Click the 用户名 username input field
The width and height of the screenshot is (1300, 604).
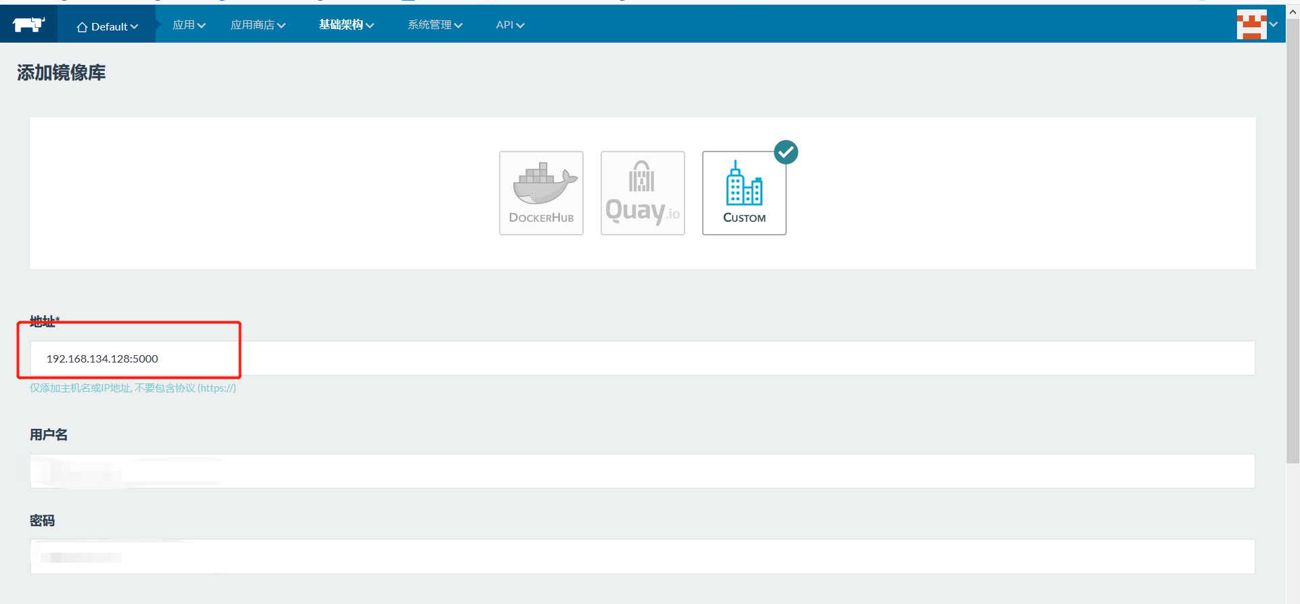[643, 471]
